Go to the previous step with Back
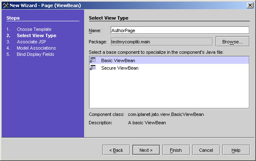Viewport: 256px width, 161px height. [x=116, y=150]
